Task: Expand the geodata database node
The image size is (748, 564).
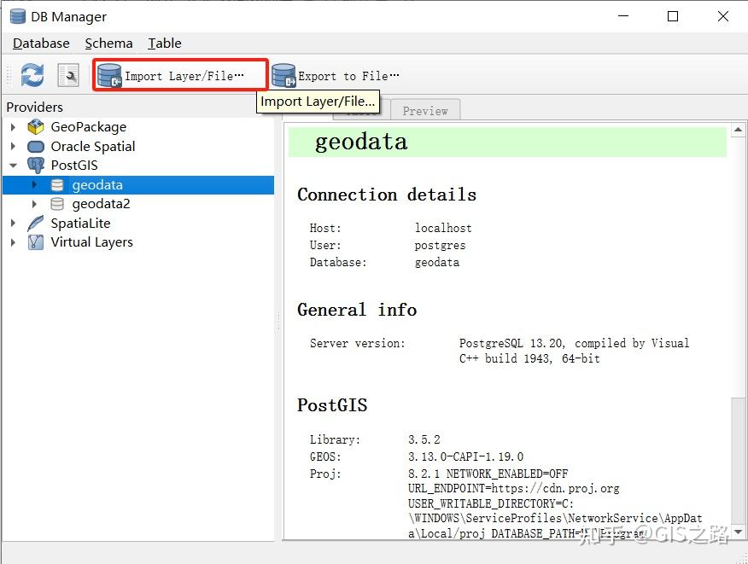Action: tap(34, 184)
